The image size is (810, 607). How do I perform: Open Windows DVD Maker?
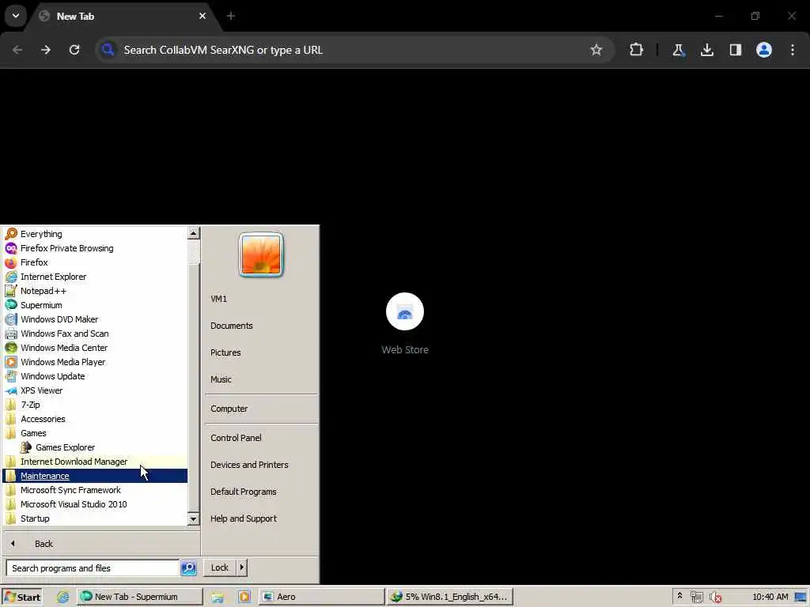pyautogui.click(x=95, y=319)
